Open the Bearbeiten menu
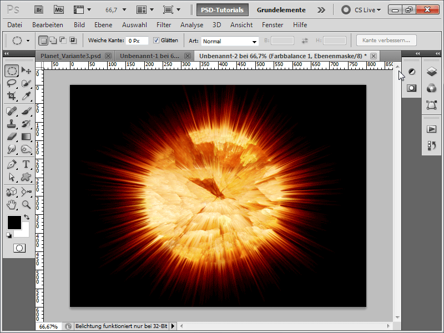Screen dimensions: 444x333 pos(48,25)
